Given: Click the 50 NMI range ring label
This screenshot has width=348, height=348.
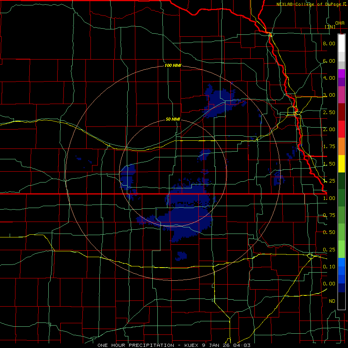Looking at the screenshot, I should (173, 119).
